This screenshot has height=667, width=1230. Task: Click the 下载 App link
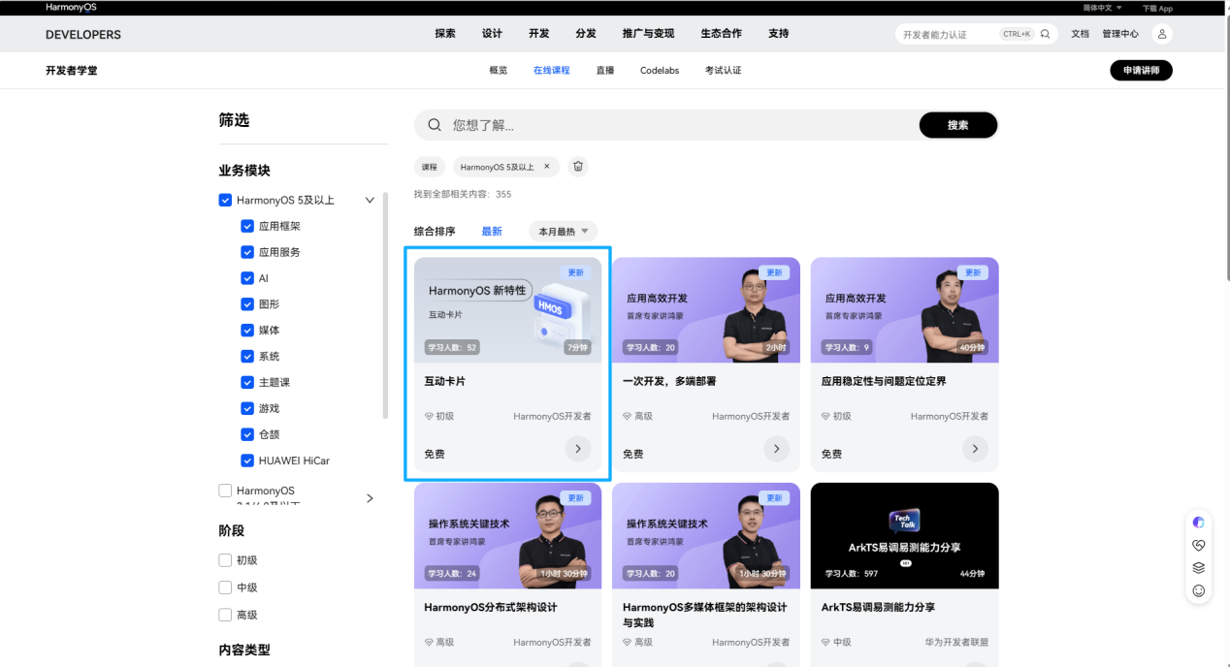1157,8
